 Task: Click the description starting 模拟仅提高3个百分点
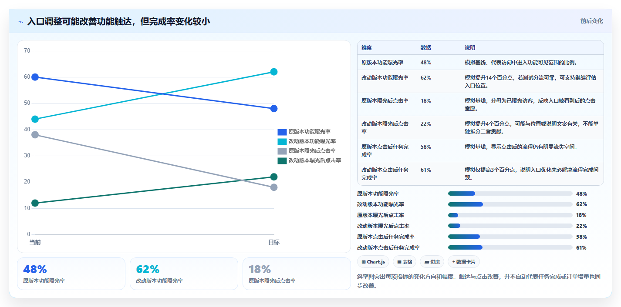click(x=532, y=174)
